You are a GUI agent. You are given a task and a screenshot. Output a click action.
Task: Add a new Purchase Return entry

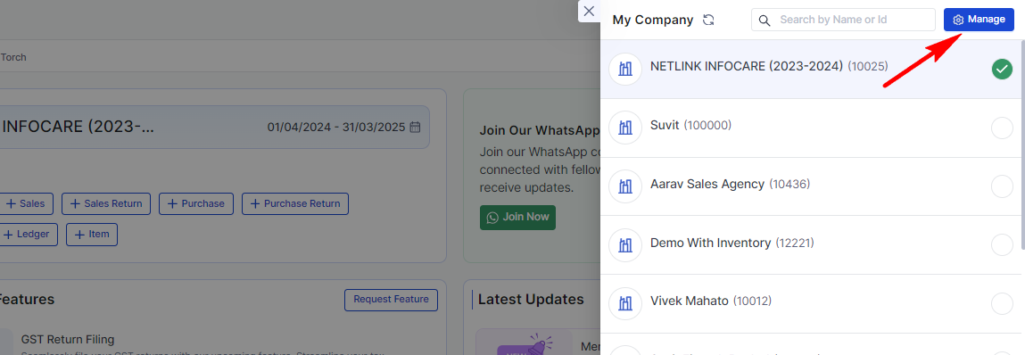(x=294, y=204)
